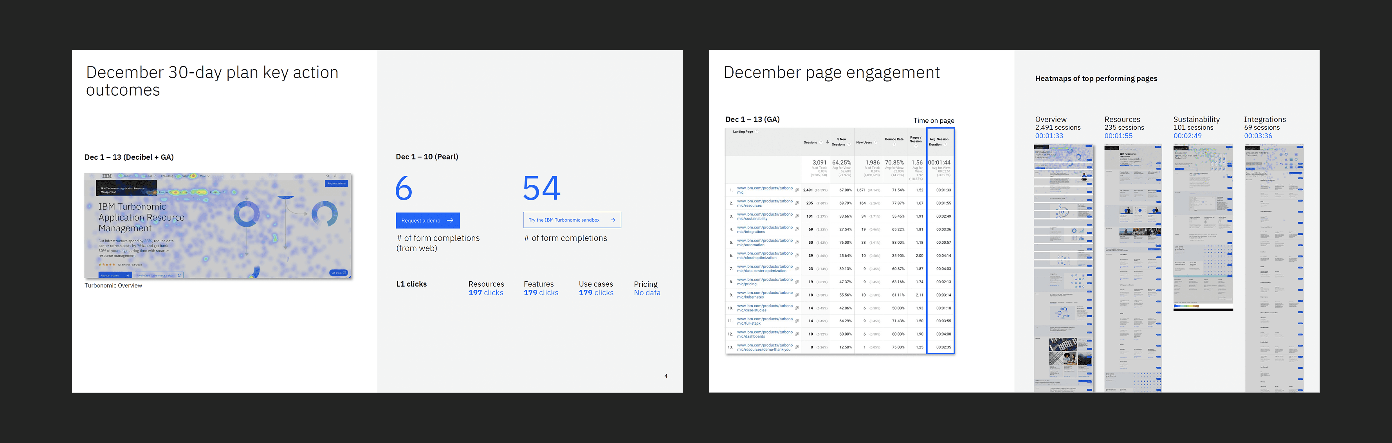Click the IBM logo in heatmap screenshot
The width and height of the screenshot is (1392, 443).
point(107,176)
